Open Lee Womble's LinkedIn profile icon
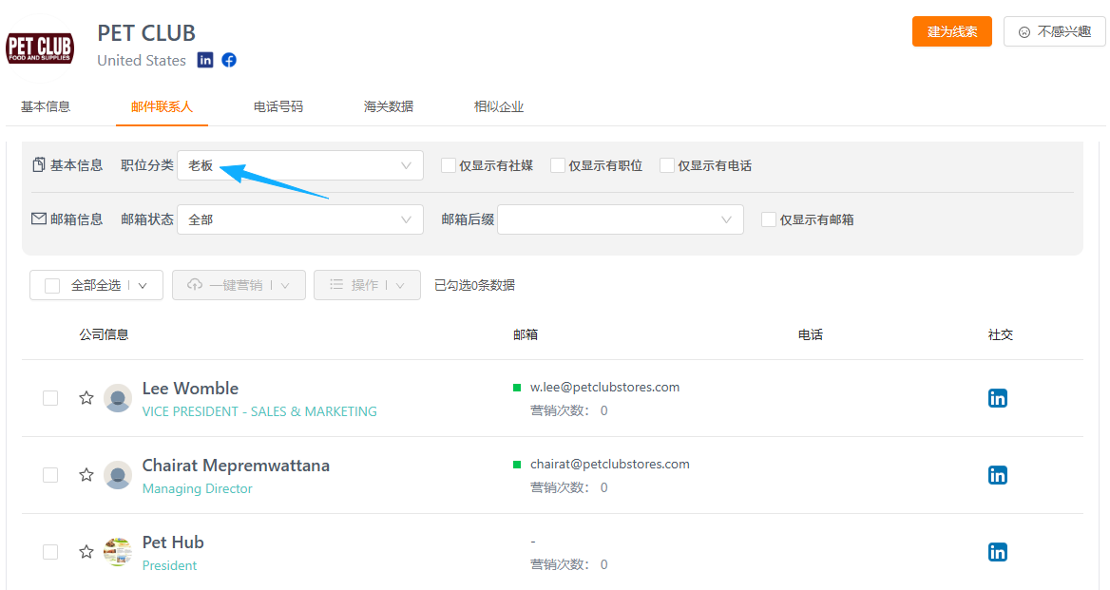 [x=998, y=398]
